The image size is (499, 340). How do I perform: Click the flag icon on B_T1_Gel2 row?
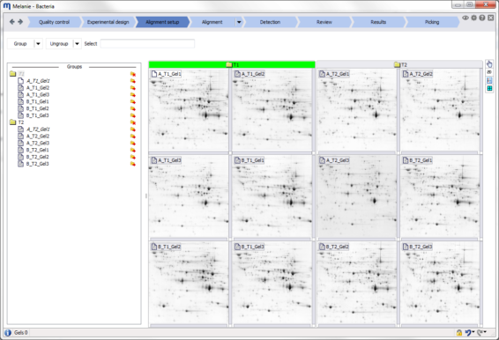point(133,108)
